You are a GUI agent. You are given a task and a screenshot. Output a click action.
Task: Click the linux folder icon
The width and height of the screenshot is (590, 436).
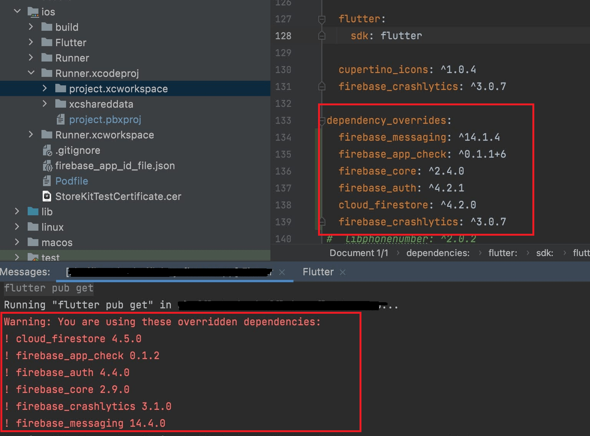click(x=33, y=226)
